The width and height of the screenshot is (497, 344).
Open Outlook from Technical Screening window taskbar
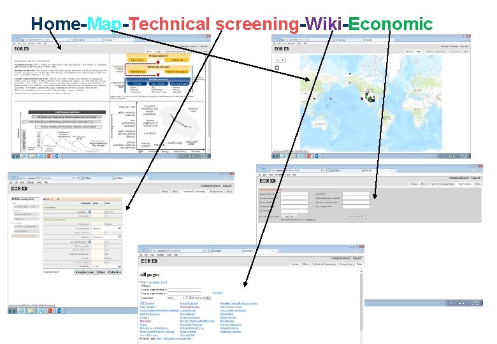pyautogui.click(x=60, y=310)
